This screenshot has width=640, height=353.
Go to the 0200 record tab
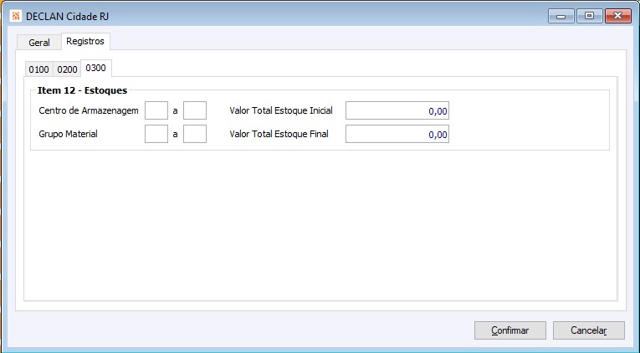[67, 69]
